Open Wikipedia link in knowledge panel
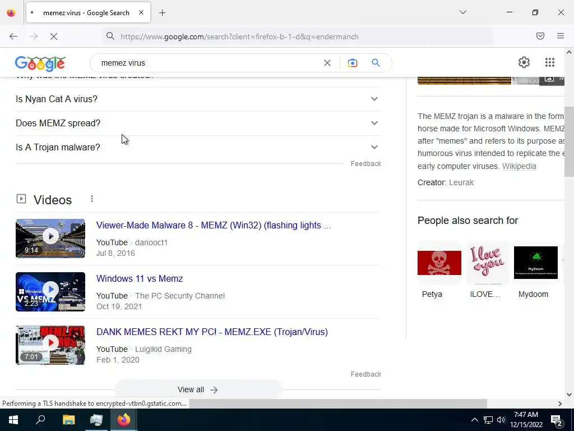 (x=519, y=166)
